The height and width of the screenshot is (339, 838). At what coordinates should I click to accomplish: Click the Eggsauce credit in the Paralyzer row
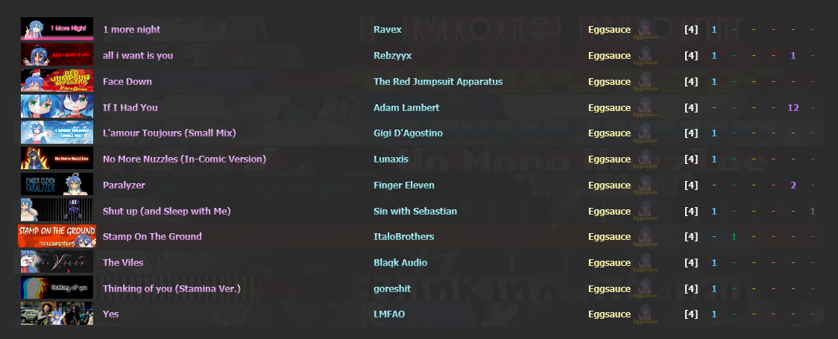(609, 186)
